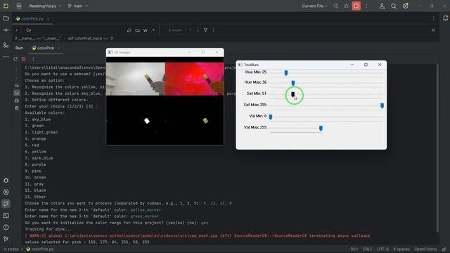Click the Sat Max slider handle
The image size is (450, 253).
click(382, 106)
